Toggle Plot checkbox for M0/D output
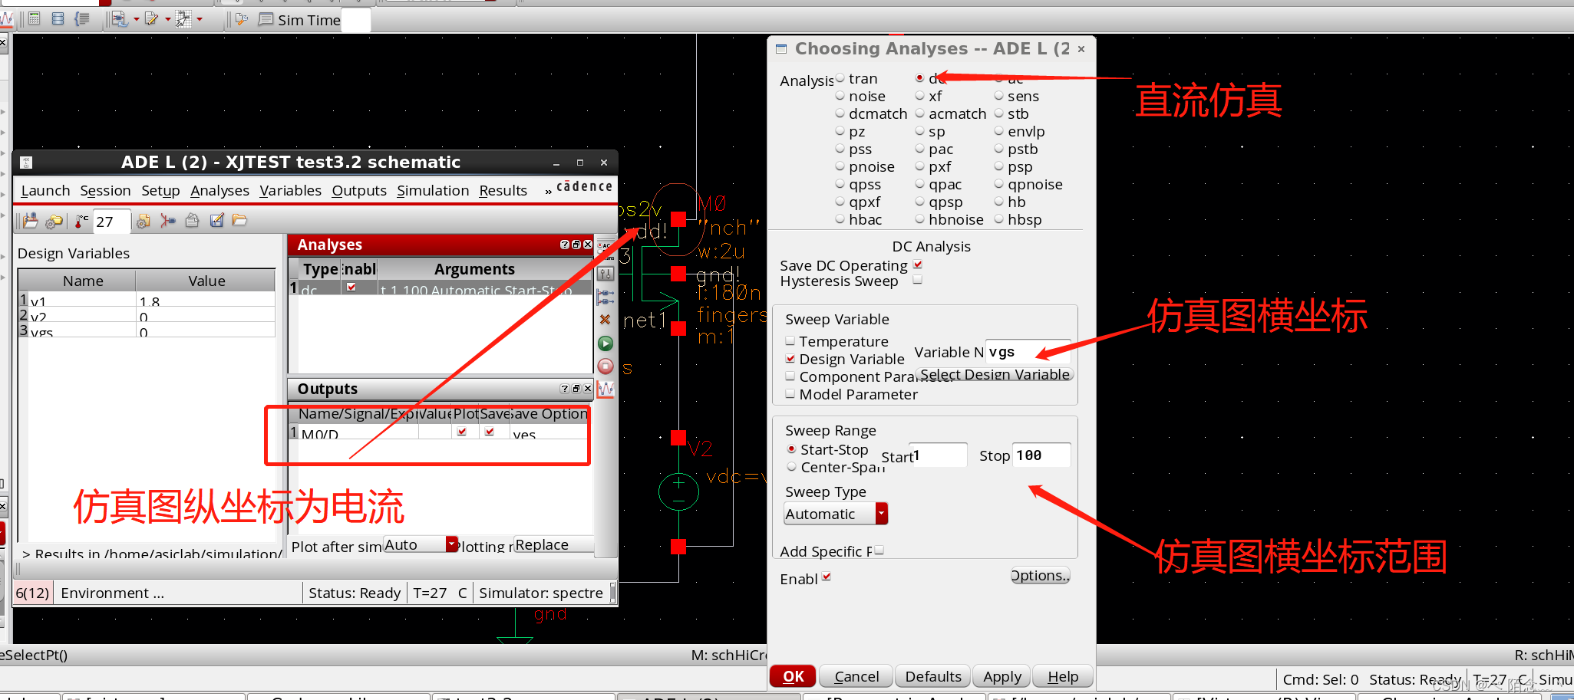1574x700 pixels. click(x=462, y=432)
